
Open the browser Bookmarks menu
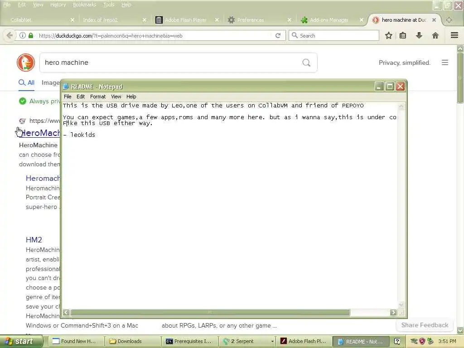(85, 5)
